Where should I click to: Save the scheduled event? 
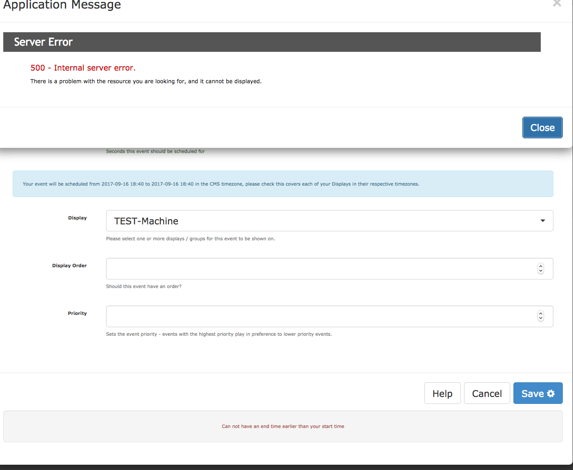[x=538, y=393]
